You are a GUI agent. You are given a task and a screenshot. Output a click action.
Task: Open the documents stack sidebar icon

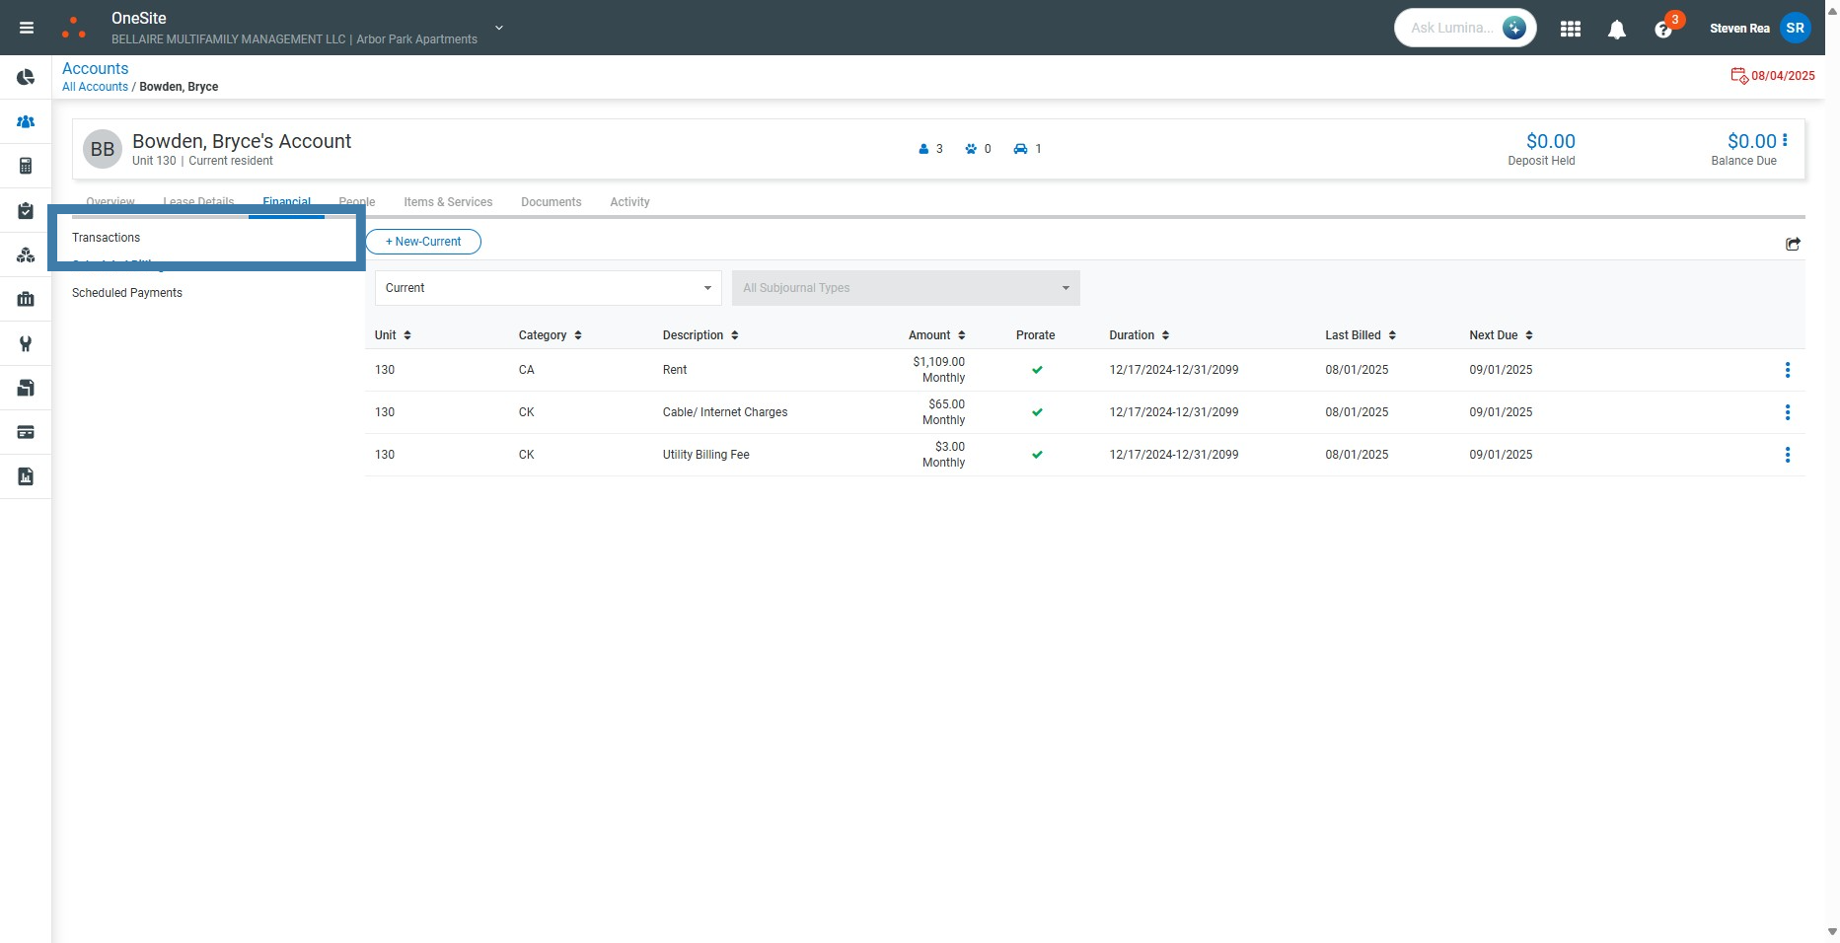coord(26,388)
